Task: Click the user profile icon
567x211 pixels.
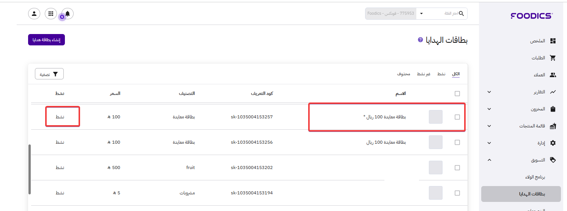Action: point(34,14)
